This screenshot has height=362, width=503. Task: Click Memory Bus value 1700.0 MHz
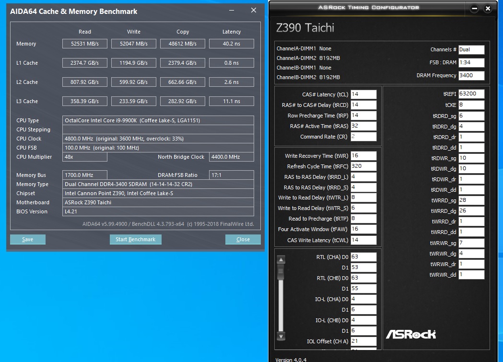pyautogui.click(x=85, y=175)
